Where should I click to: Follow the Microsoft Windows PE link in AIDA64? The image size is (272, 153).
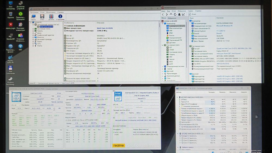coord(224,26)
